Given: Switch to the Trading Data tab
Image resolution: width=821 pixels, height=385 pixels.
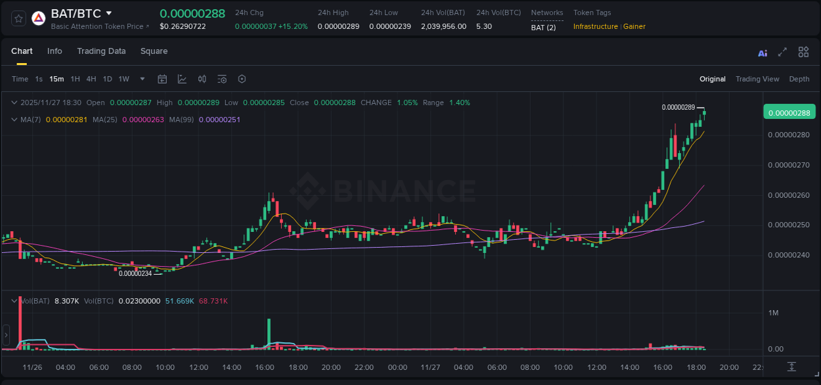Looking at the screenshot, I should point(101,51).
